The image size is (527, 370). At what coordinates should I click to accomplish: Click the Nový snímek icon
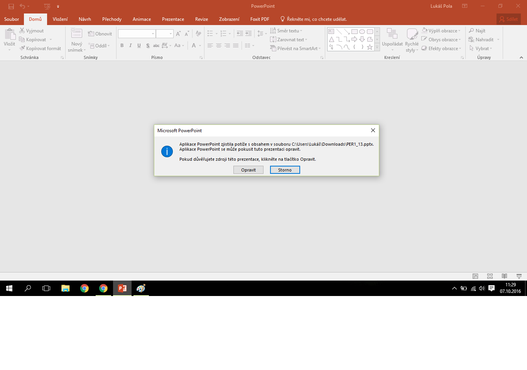[76, 34]
